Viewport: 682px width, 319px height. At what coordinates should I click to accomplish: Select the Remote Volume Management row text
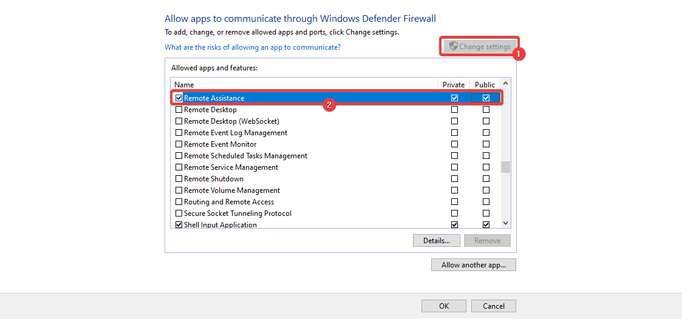coord(232,190)
